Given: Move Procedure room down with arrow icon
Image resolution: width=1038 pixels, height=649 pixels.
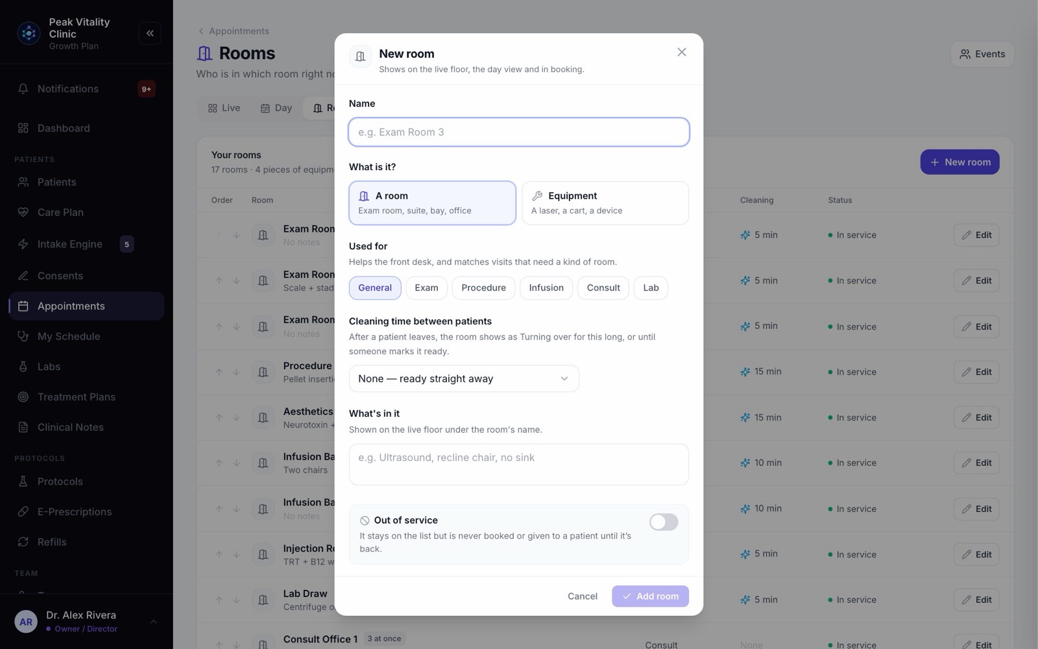Looking at the screenshot, I should (237, 372).
